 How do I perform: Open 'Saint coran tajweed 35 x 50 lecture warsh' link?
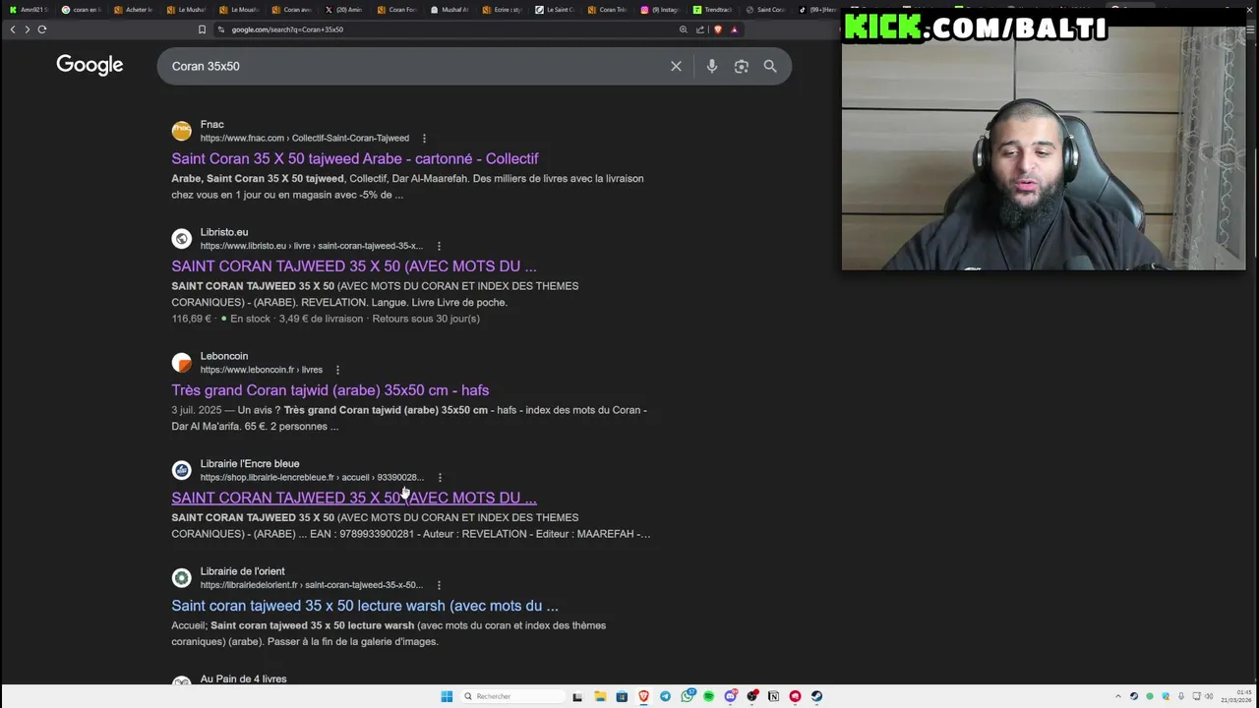coord(365,606)
